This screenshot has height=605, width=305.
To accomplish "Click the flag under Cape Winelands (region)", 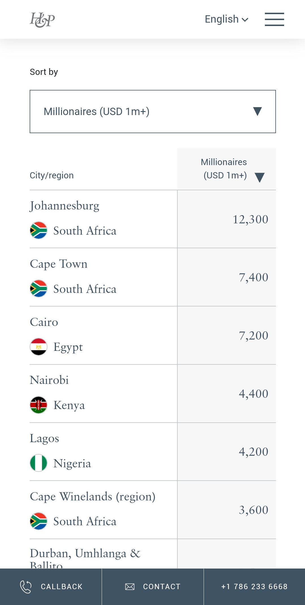I will click(x=39, y=521).
